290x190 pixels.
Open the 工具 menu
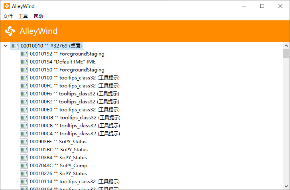(x=23, y=16)
